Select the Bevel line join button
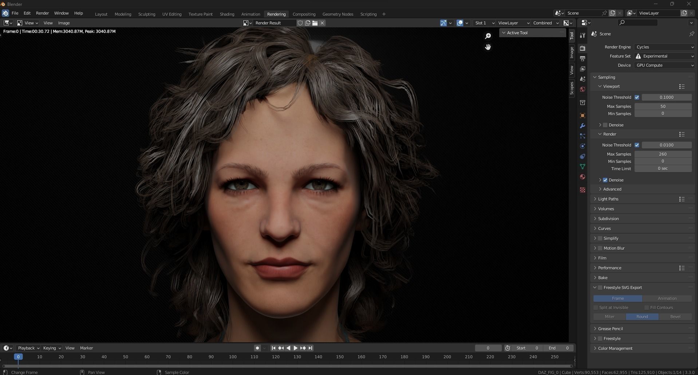This screenshot has width=698, height=375. 675,317
